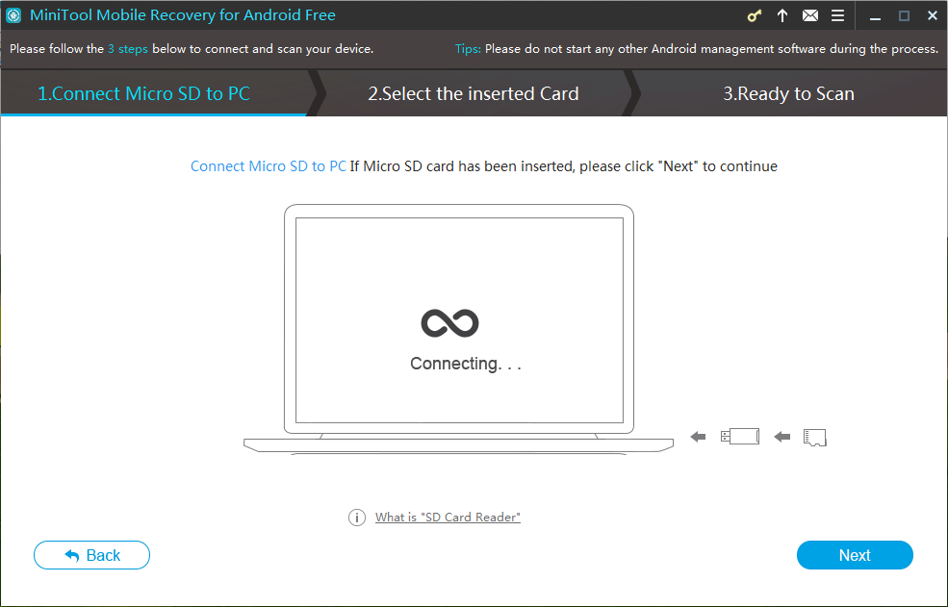
Task: Open What is SD Card Reader link
Action: tap(448, 518)
